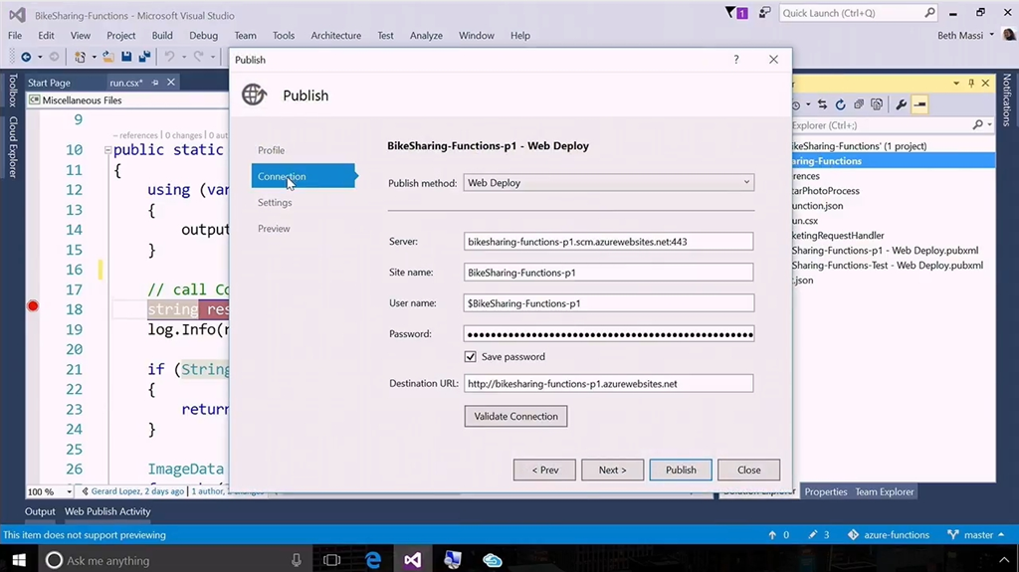Open the Architecture menu
Screen dimensions: 1019x572
335,36
